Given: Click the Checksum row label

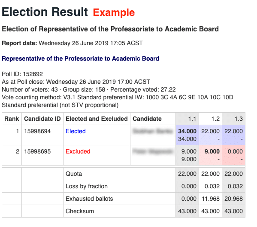Looking at the screenshot, I should coord(80,211).
